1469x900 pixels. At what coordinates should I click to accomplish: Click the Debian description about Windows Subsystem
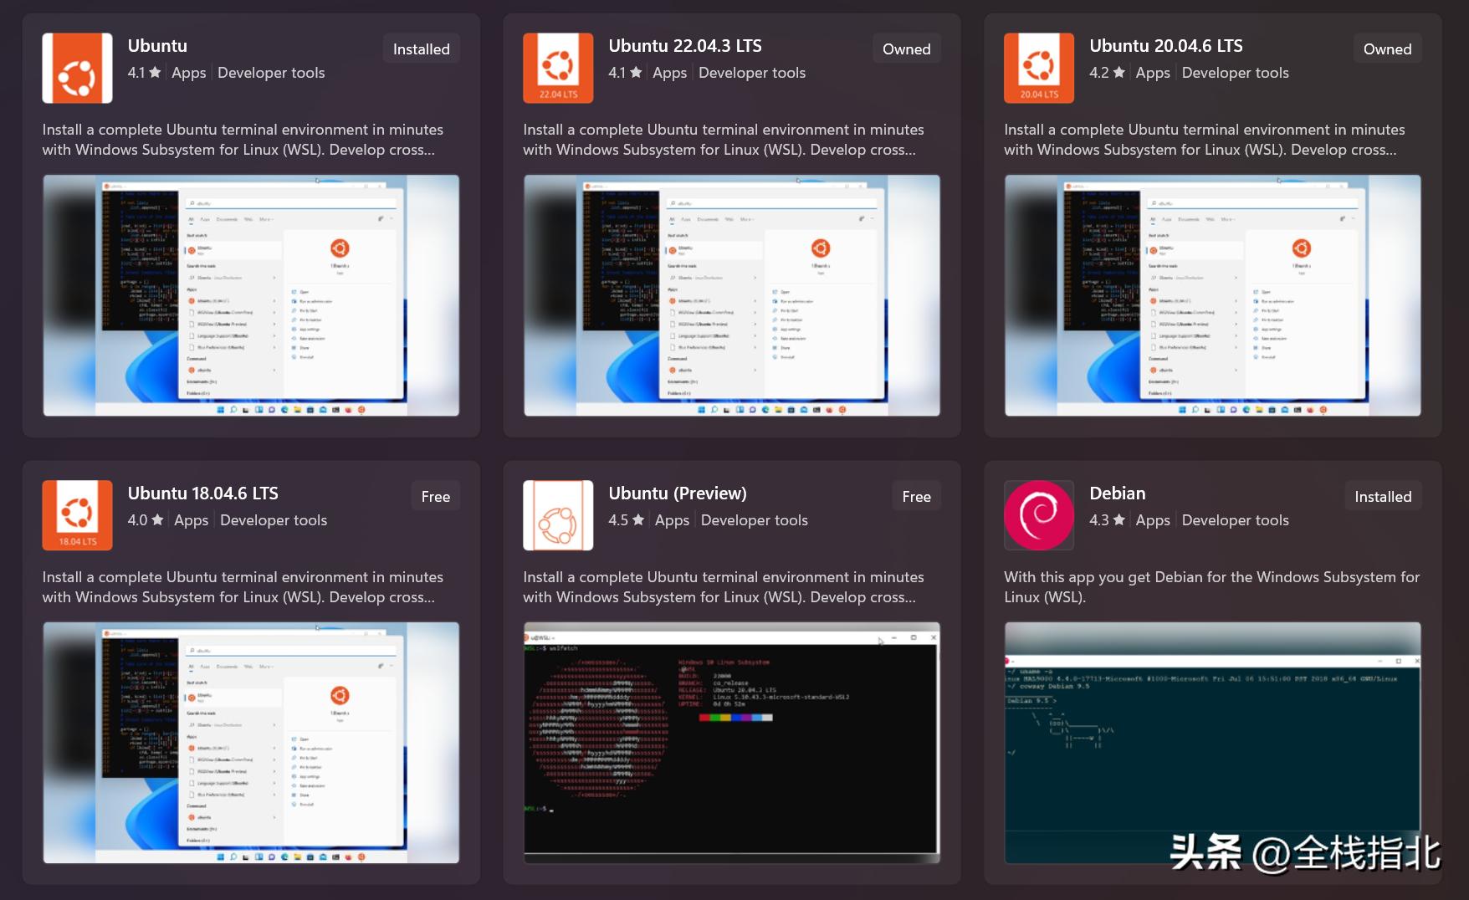point(1212,587)
